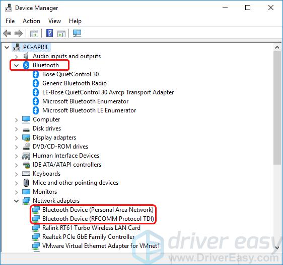The height and width of the screenshot is (265, 283).
Task: Click the Show/Hide Console Tree toolbar icon
Action: (x=34, y=34)
